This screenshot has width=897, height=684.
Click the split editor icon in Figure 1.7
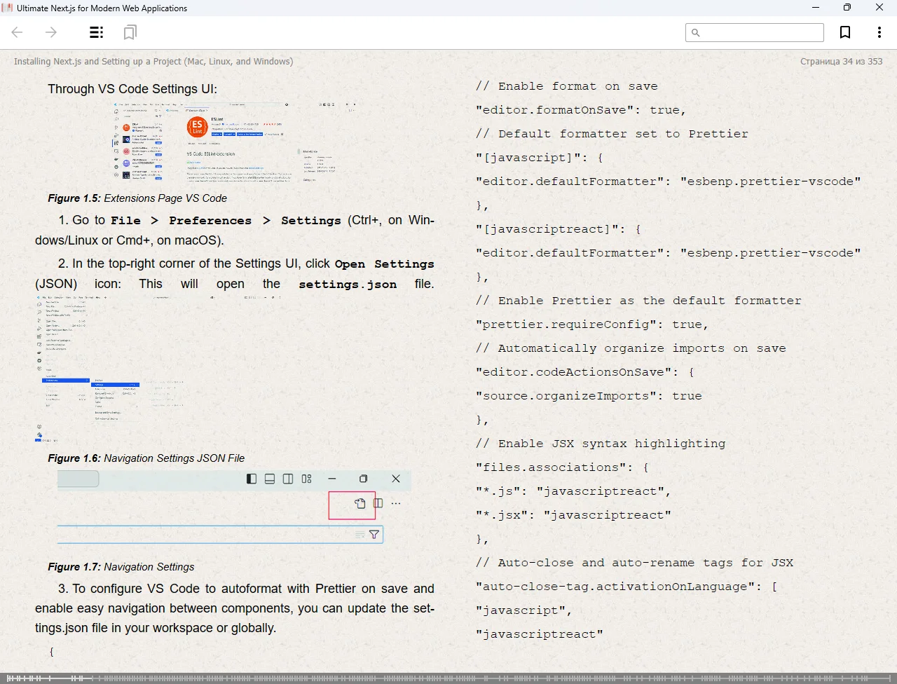378,503
